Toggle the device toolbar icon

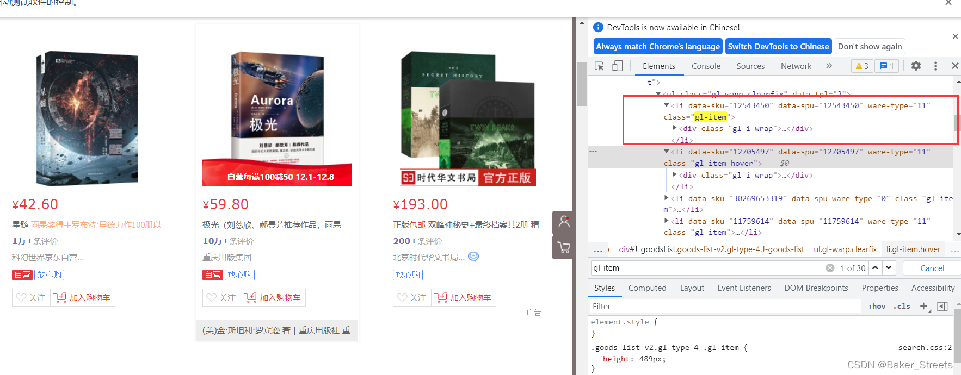617,66
